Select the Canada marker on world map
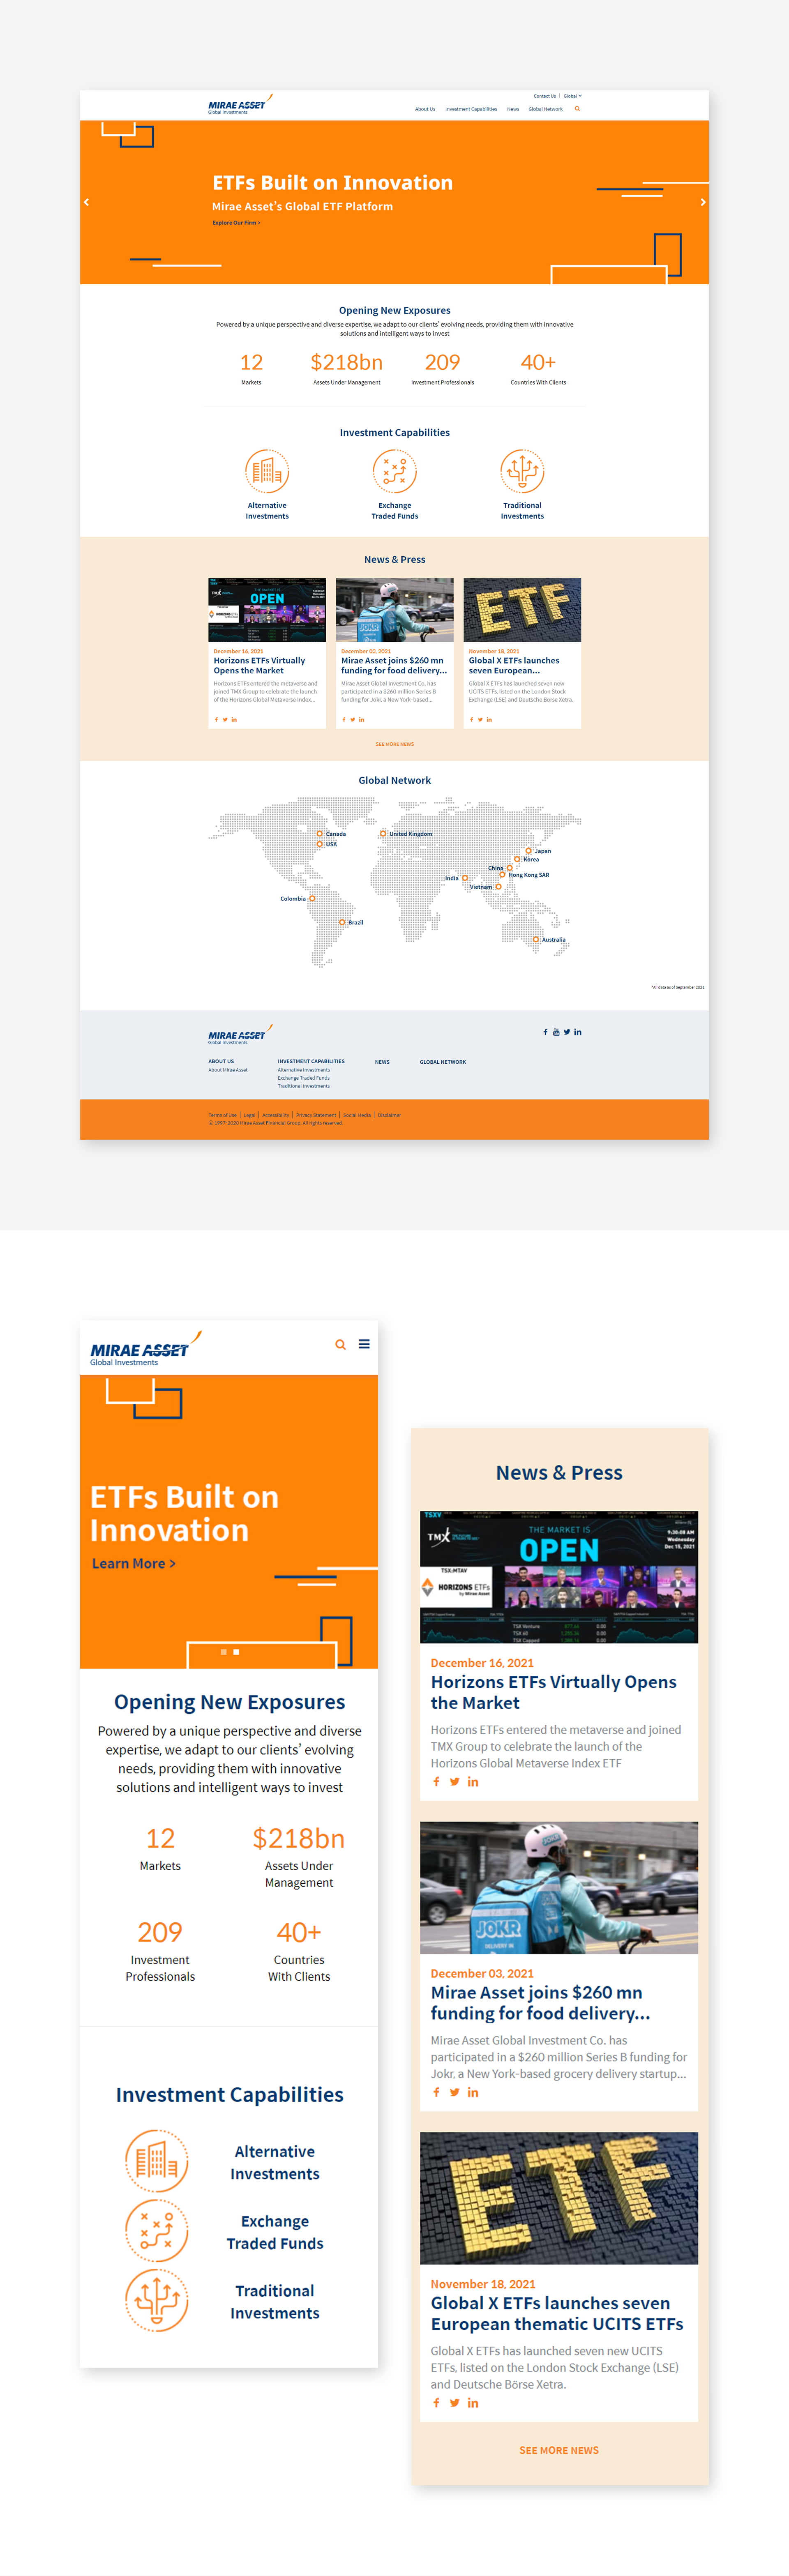Screen dimensions: 789x2576 [320, 833]
